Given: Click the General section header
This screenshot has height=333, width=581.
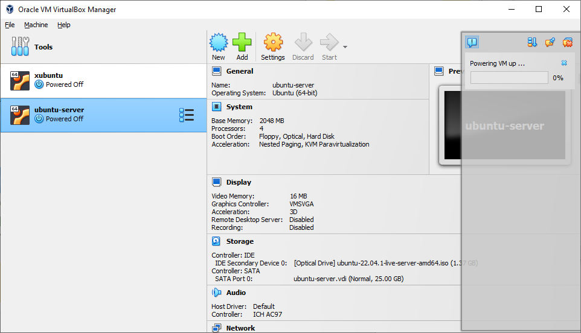Looking at the screenshot, I should point(240,71).
